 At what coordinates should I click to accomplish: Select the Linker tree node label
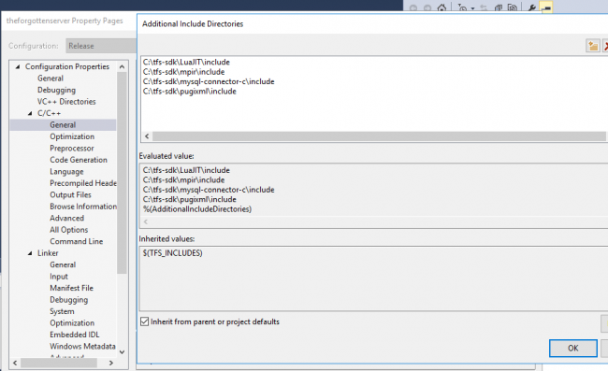pos(48,253)
